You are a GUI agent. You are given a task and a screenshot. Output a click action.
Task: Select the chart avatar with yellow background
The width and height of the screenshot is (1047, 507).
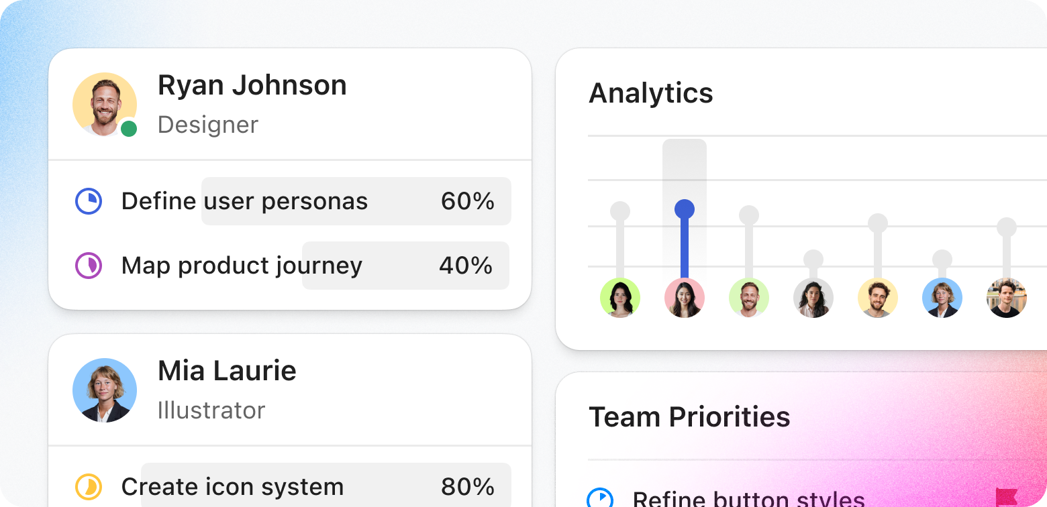point(878,298)
